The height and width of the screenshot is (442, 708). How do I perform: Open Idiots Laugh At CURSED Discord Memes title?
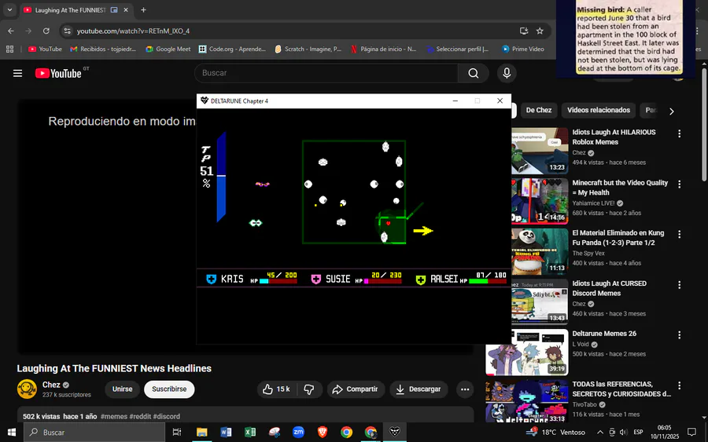point(610,288)
